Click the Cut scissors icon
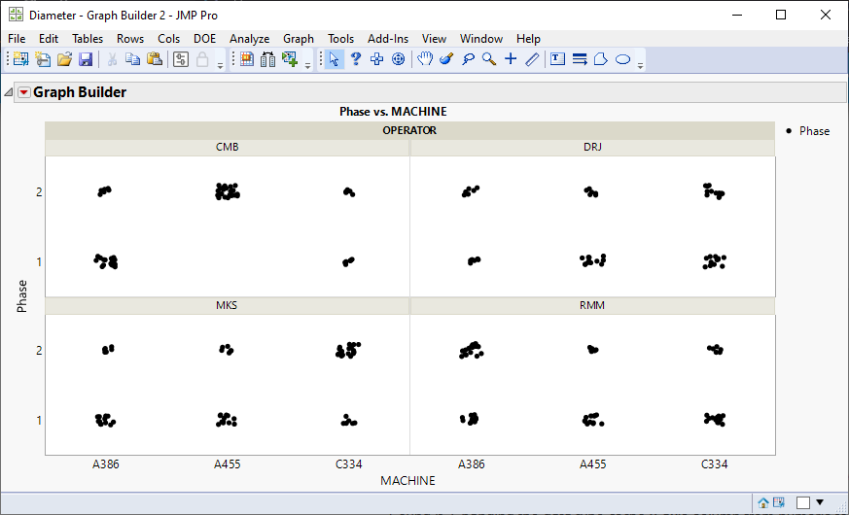Viewport: 849px width, 515px height. (x=112, y=59)
